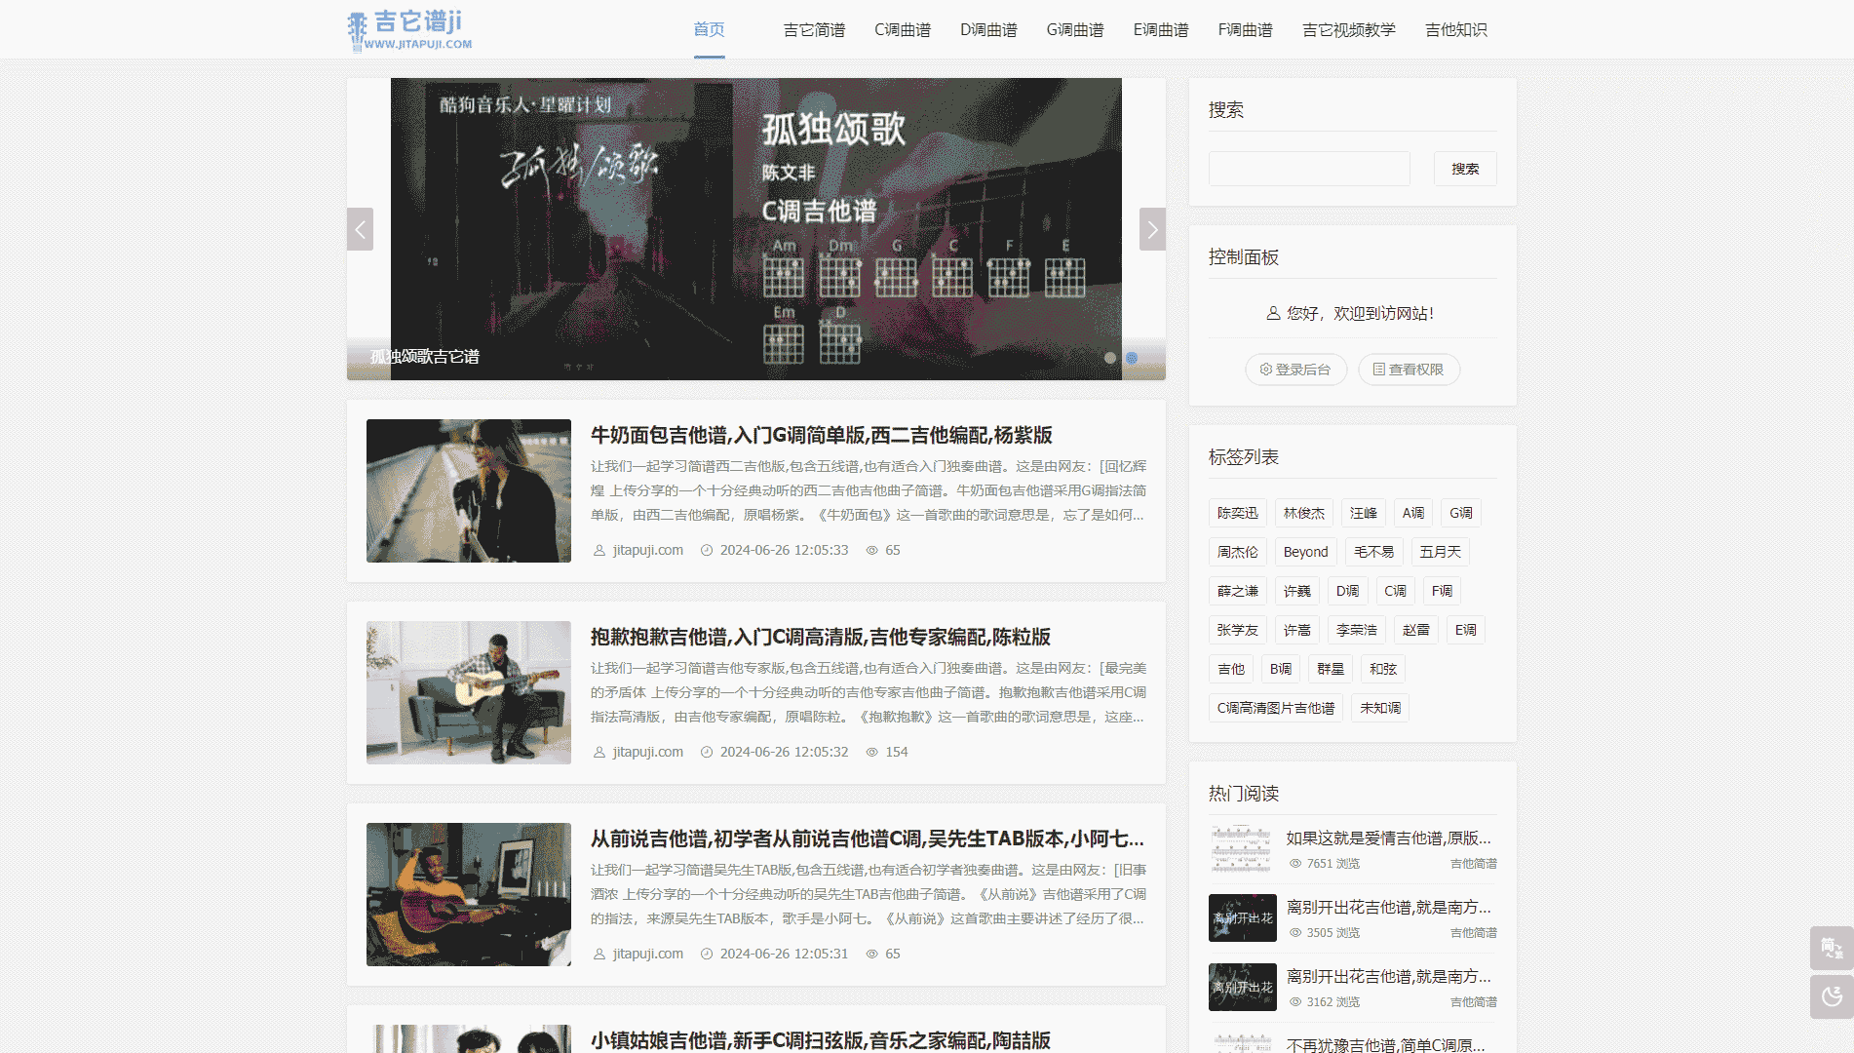Select the F调 tag
The image size is (1854, 1053).
point(1443,591)
